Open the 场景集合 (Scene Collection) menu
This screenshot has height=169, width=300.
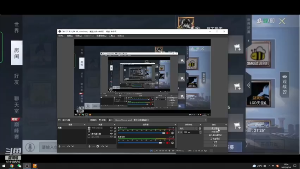point(101,36)
